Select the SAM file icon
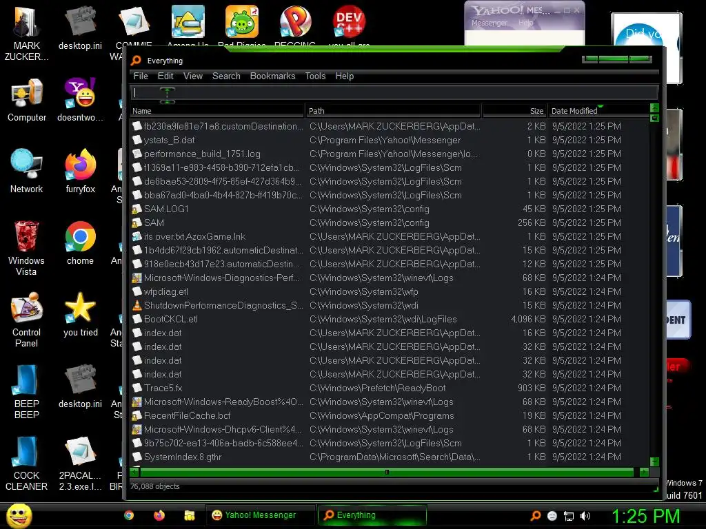Viewport: 706px width, 529px height. tap(137, 222)
